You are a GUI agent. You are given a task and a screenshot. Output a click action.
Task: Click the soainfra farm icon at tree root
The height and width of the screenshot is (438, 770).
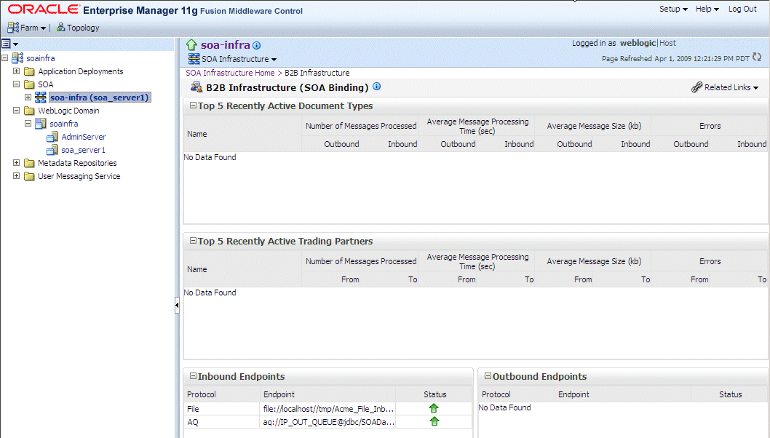click(17, 58)
